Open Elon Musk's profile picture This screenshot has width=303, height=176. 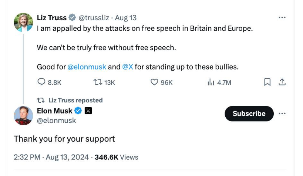(x=23, y=116)
